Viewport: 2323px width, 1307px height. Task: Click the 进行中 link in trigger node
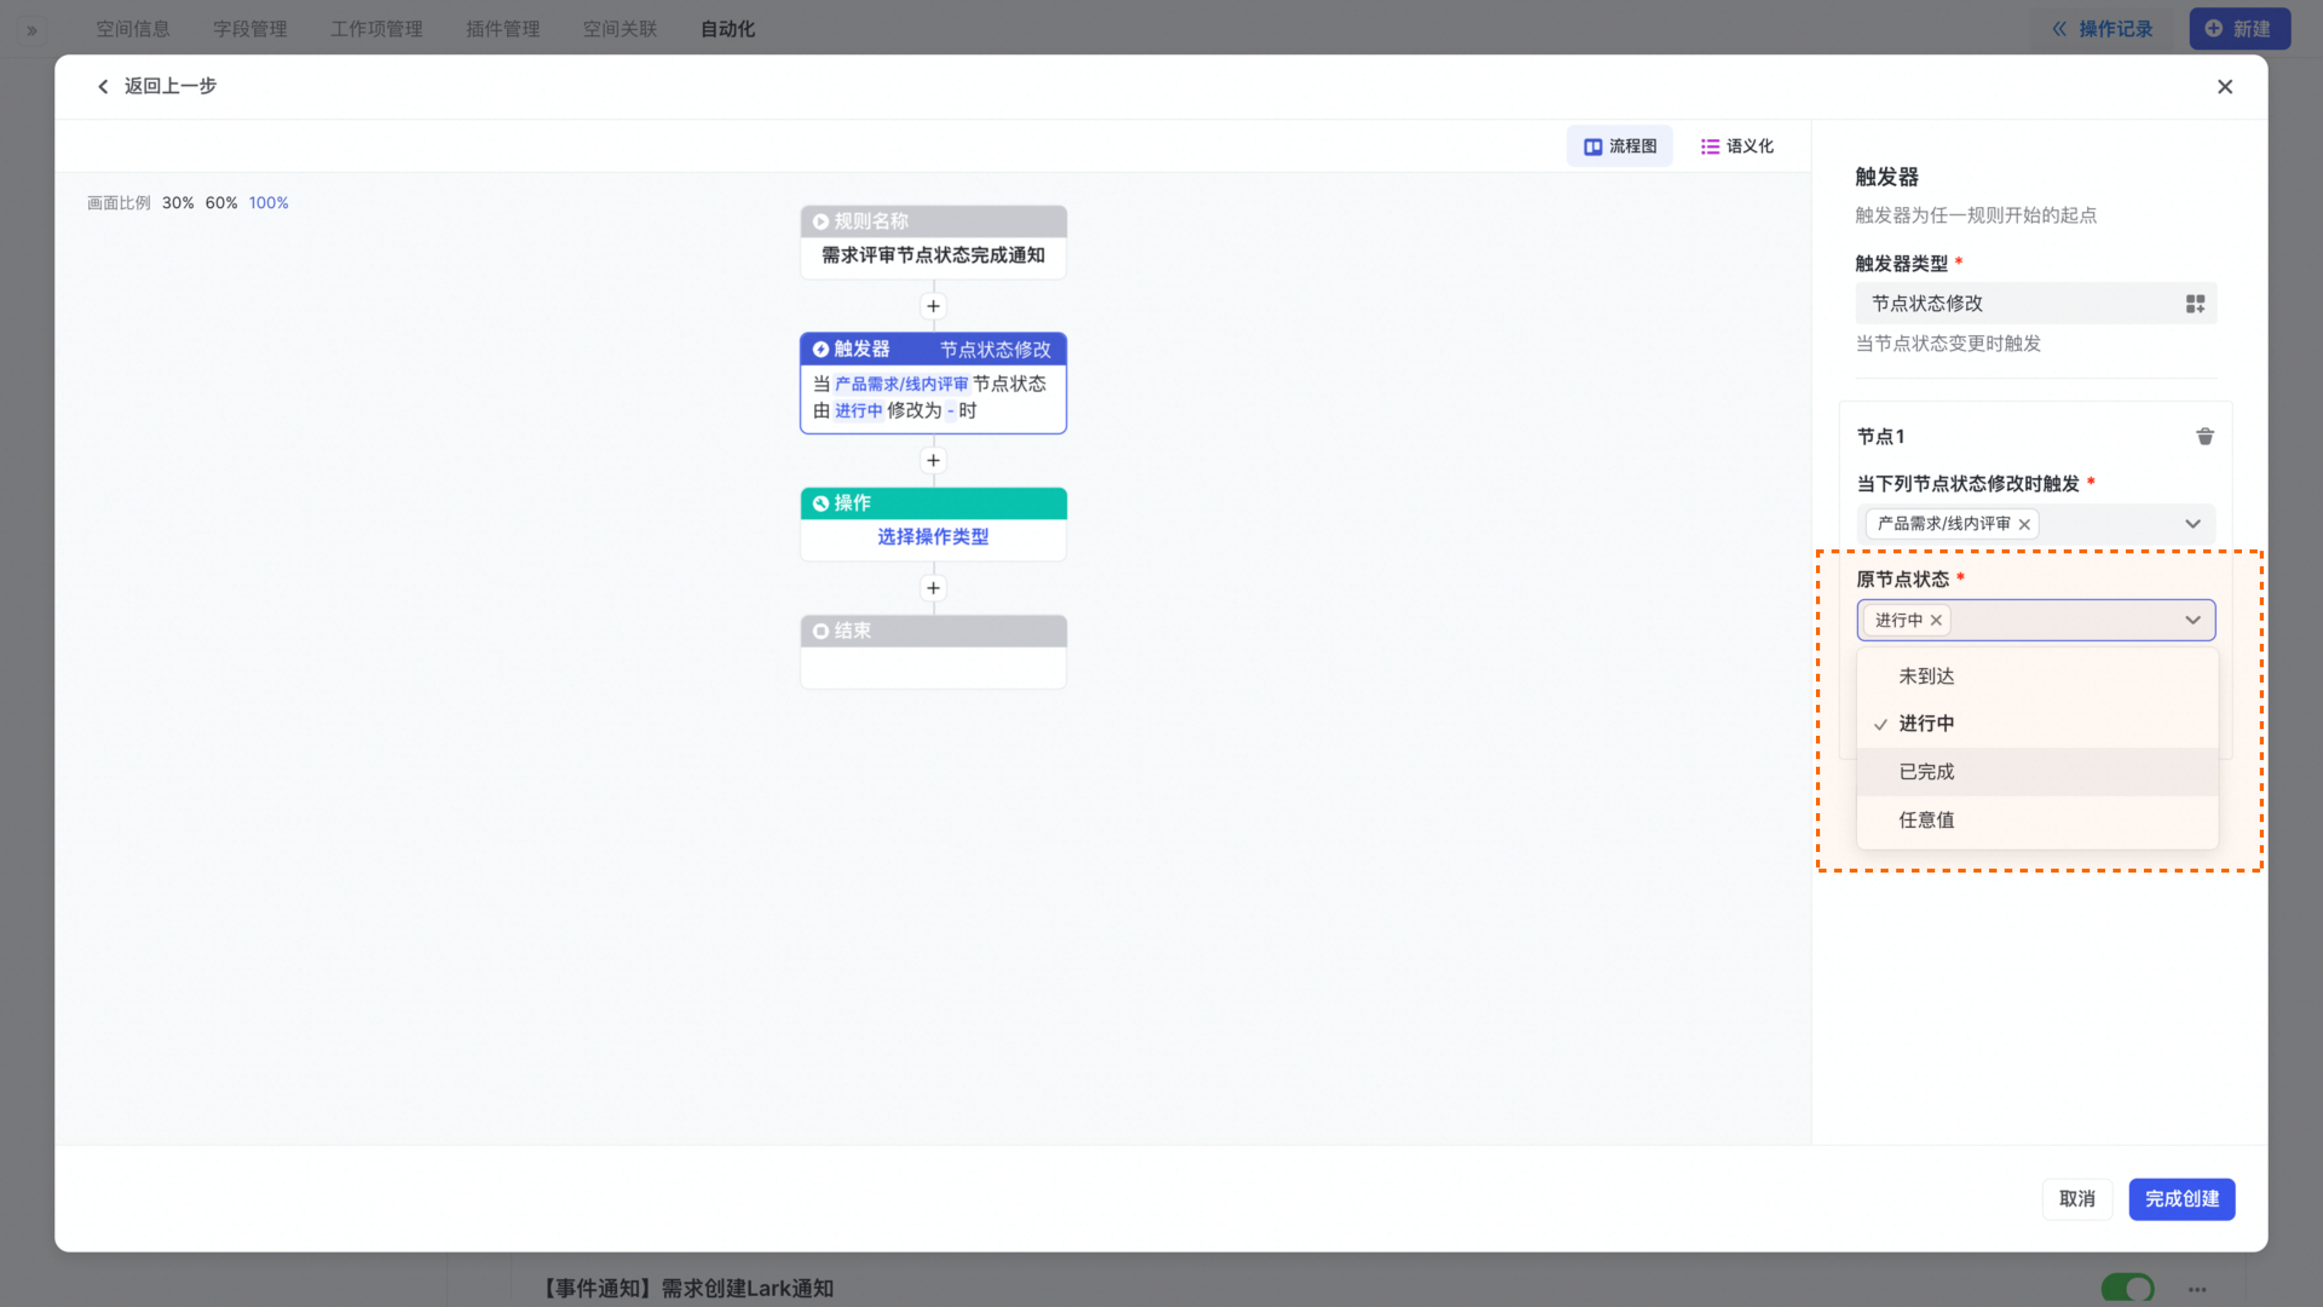[858, 411]
